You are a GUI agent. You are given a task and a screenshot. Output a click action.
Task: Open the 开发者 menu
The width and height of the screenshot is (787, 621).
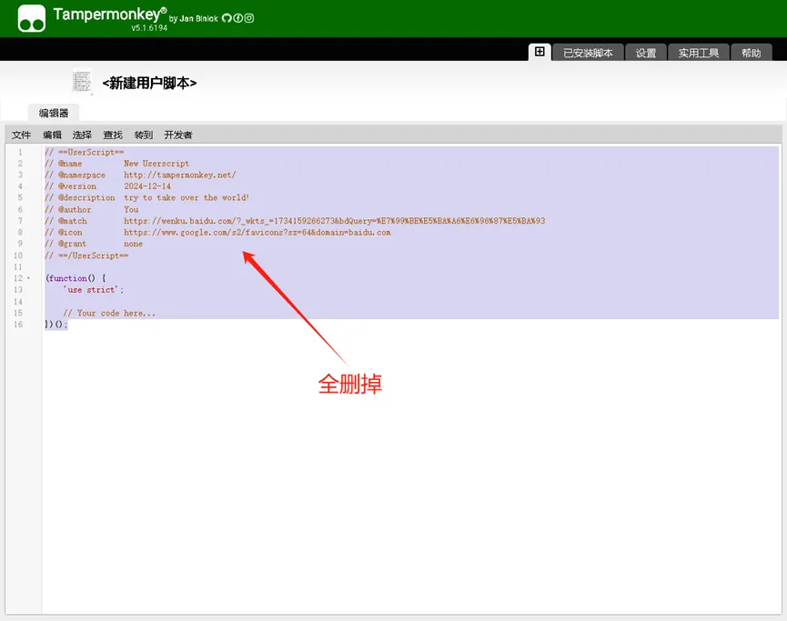178,135
